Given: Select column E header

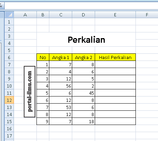Looking at the screenshot, I should pos(115,15).
